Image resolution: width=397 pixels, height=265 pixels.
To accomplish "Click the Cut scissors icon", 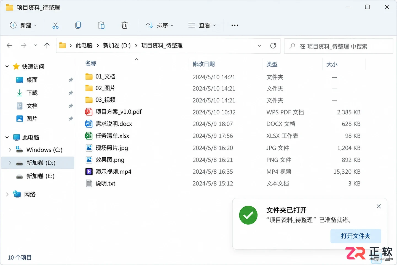I will (55, 25).
